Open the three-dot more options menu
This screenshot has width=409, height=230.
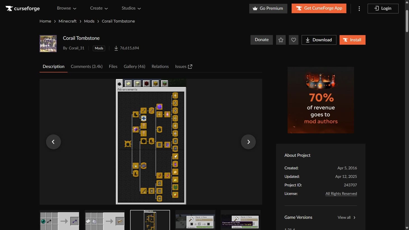(359, 8)
